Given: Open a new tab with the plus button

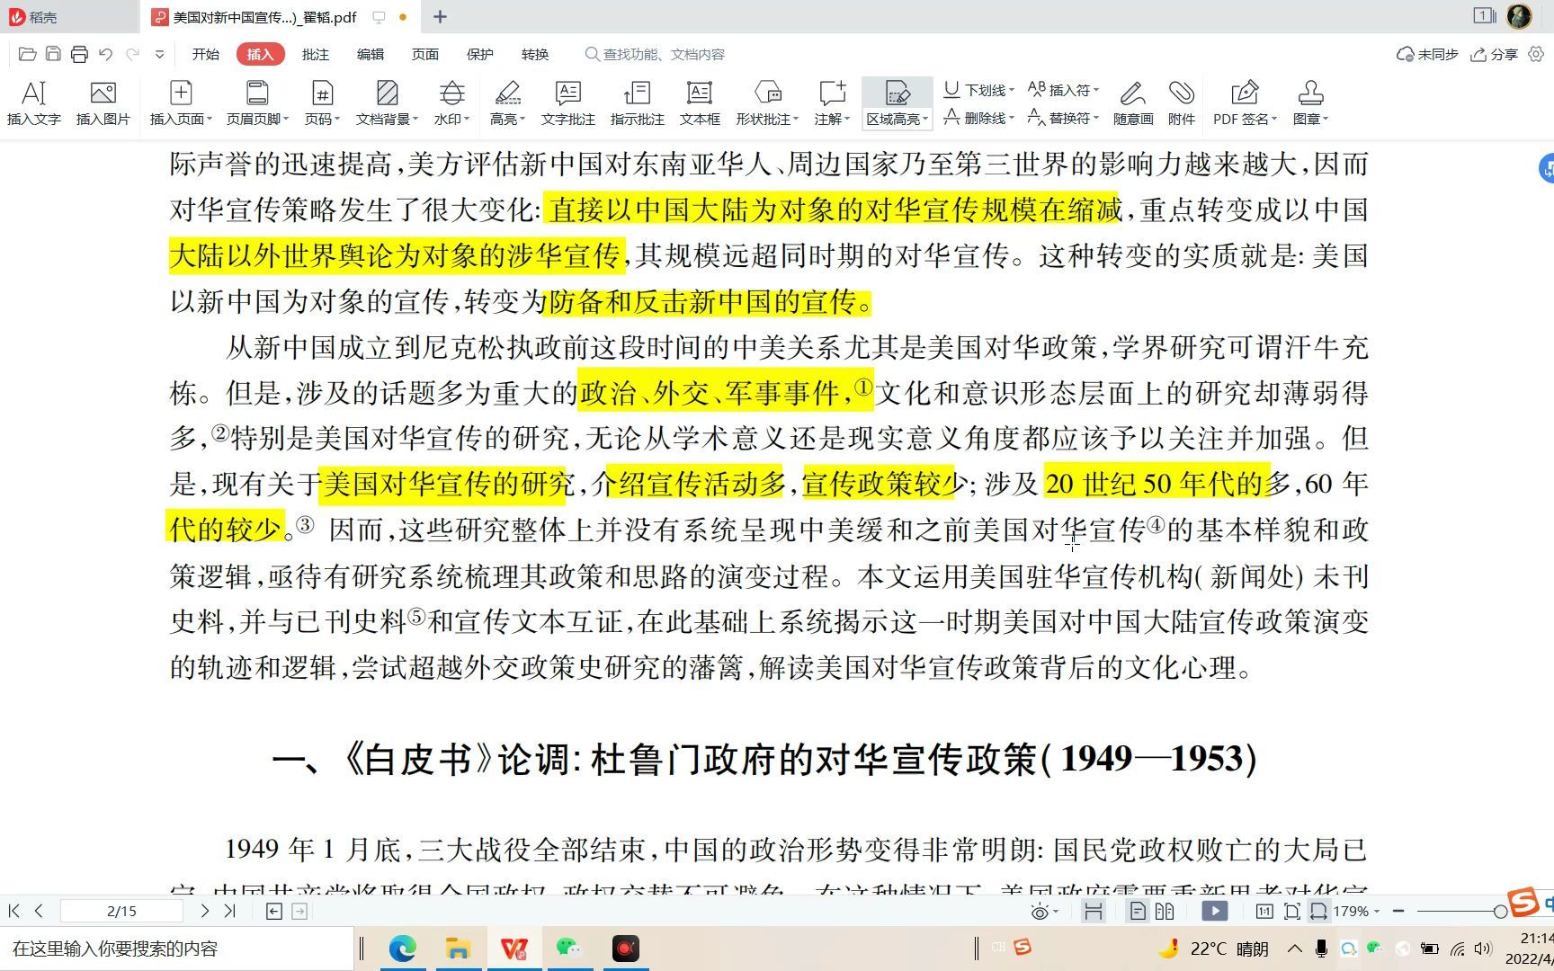Looking at the screenshot, I should click(x=440, y=17).
